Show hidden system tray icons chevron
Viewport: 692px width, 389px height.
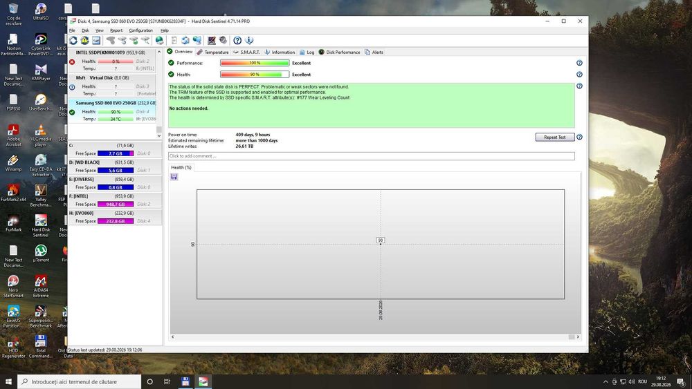605,381
